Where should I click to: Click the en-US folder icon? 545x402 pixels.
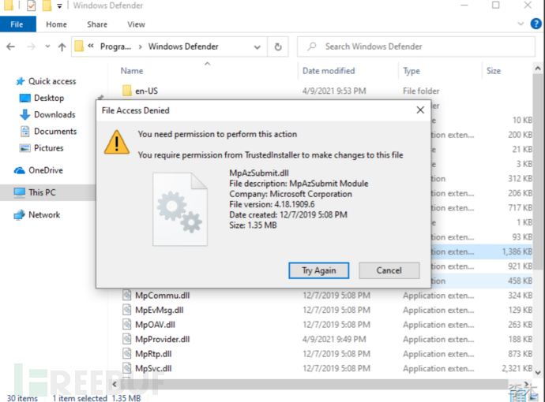click(x=127, y=91)
